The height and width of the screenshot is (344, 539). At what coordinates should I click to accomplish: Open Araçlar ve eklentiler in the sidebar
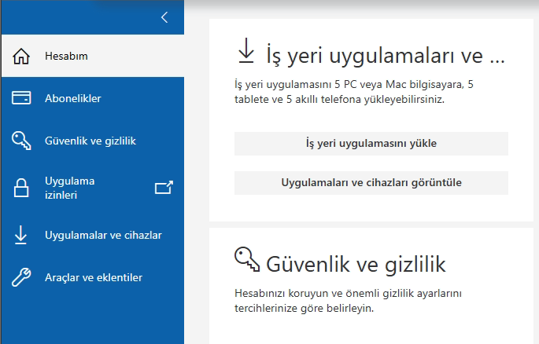coord(93,277)
